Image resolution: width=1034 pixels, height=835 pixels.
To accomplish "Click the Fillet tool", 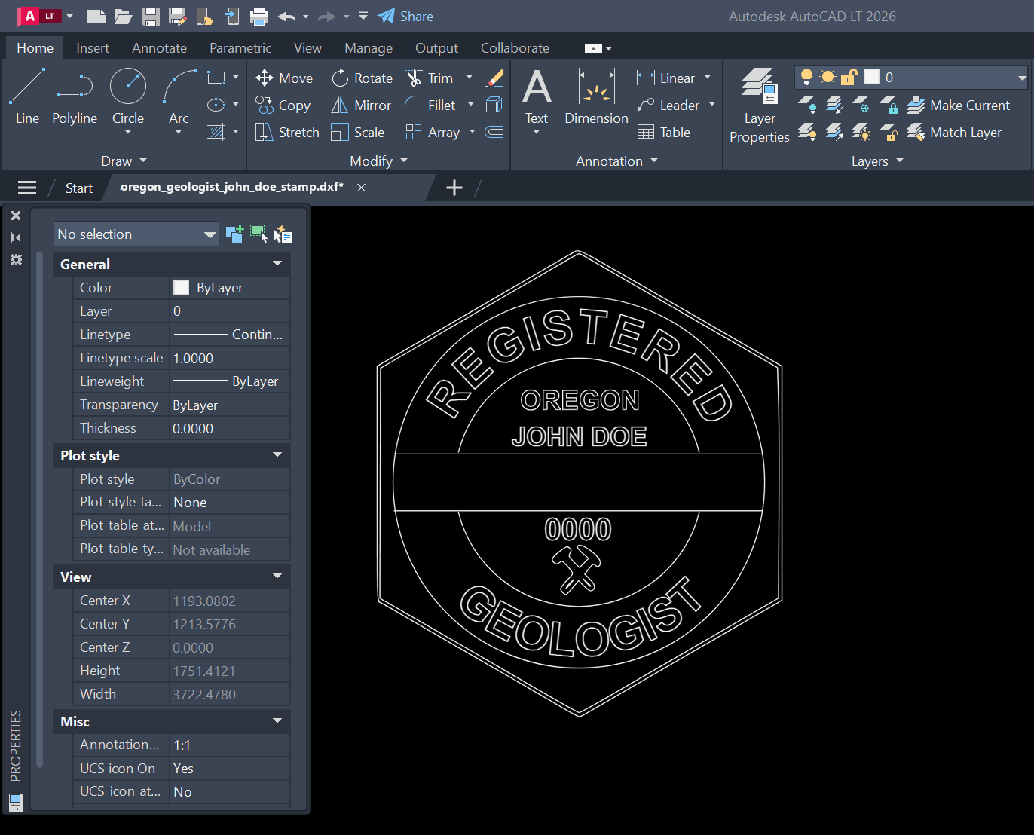I will (430, 106).
